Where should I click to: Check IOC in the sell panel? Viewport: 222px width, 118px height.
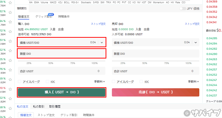pyautogui.click(x=141, y=81)
